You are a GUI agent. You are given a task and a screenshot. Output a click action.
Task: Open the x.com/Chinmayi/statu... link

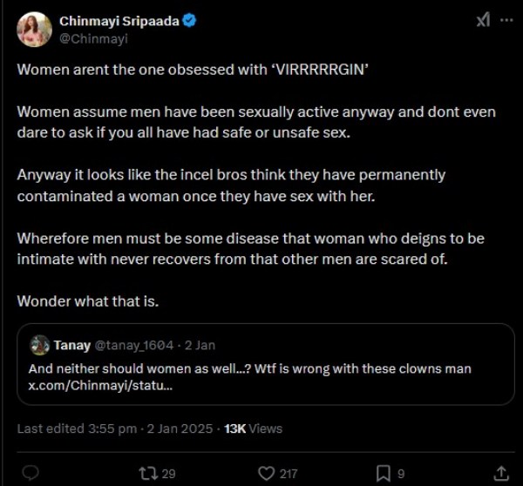(96, 386)
